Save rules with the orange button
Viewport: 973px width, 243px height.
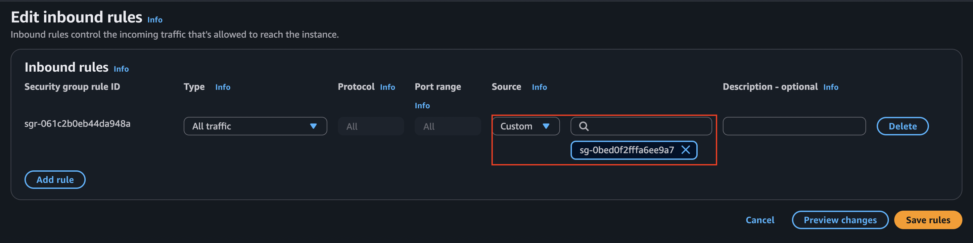[x=927, y=220]
